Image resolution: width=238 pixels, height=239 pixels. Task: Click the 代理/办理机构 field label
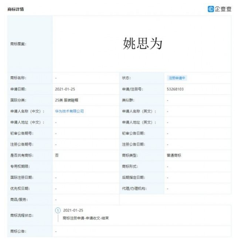tap(134, 188)
